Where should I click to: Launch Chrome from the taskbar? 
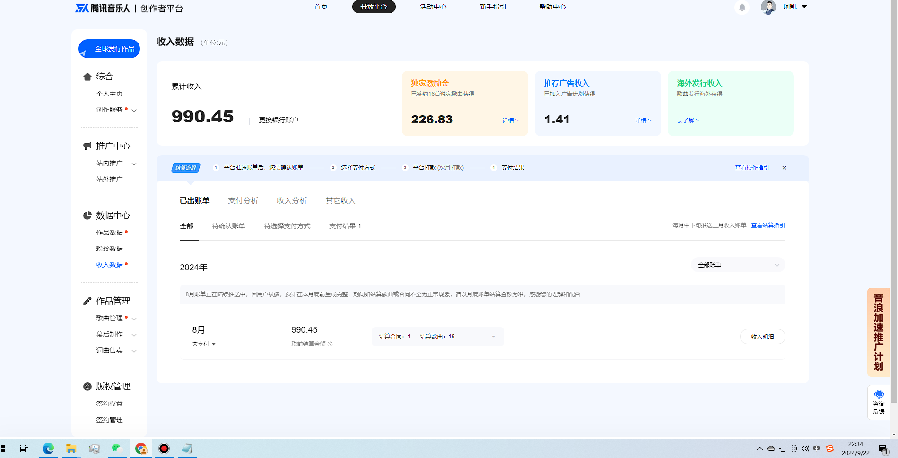pyautogui.click(x=141, y=448)
